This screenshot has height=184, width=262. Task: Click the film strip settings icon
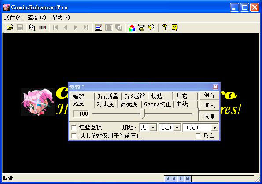pos(142,28)
